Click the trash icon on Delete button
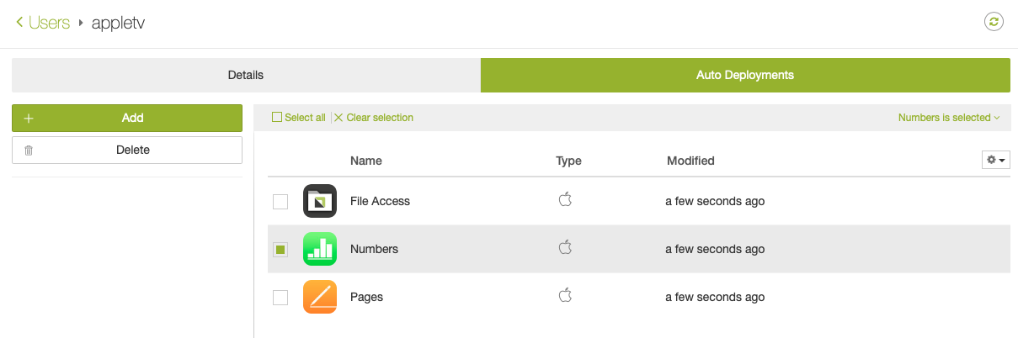Viewport: 1018px width, 338px height. (29, 151)
